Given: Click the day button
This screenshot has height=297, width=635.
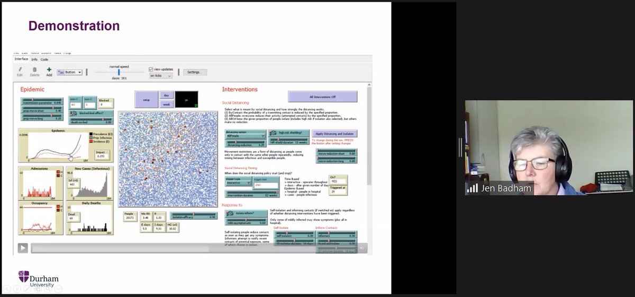Looking at the screenshot, I should click(166, 95).
